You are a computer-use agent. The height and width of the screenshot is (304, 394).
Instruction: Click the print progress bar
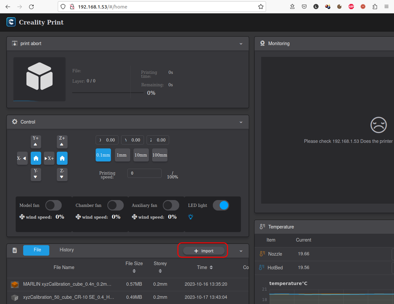coord(108,93)
